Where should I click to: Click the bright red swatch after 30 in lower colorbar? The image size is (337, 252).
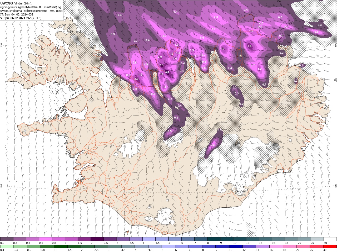click(x=330, y=246)
